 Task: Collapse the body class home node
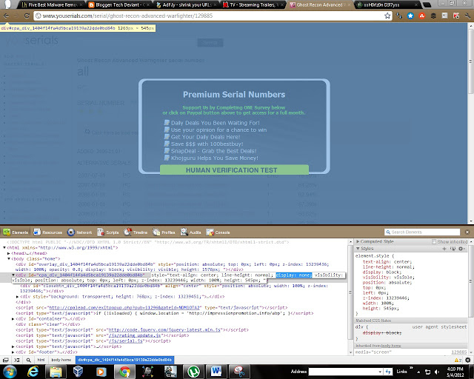point(9,258)
